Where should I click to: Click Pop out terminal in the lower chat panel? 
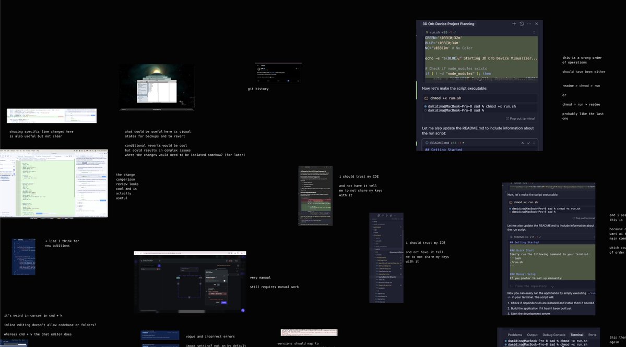click(583, 218)
